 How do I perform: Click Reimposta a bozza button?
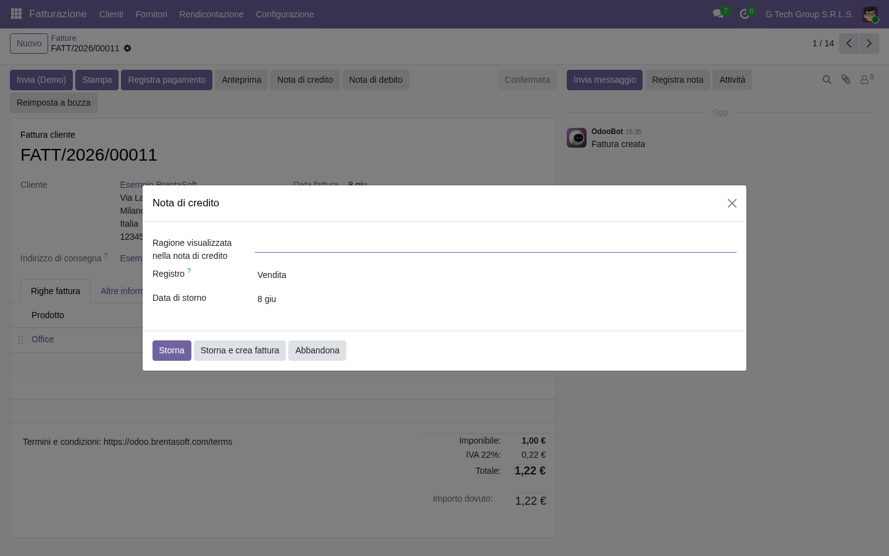(x=54, y=103)
